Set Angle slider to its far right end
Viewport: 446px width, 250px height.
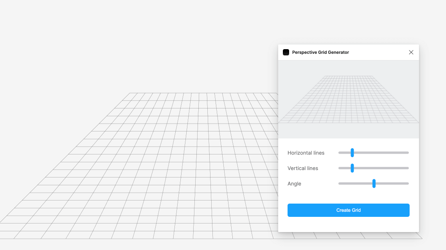[x=408, y=183]
